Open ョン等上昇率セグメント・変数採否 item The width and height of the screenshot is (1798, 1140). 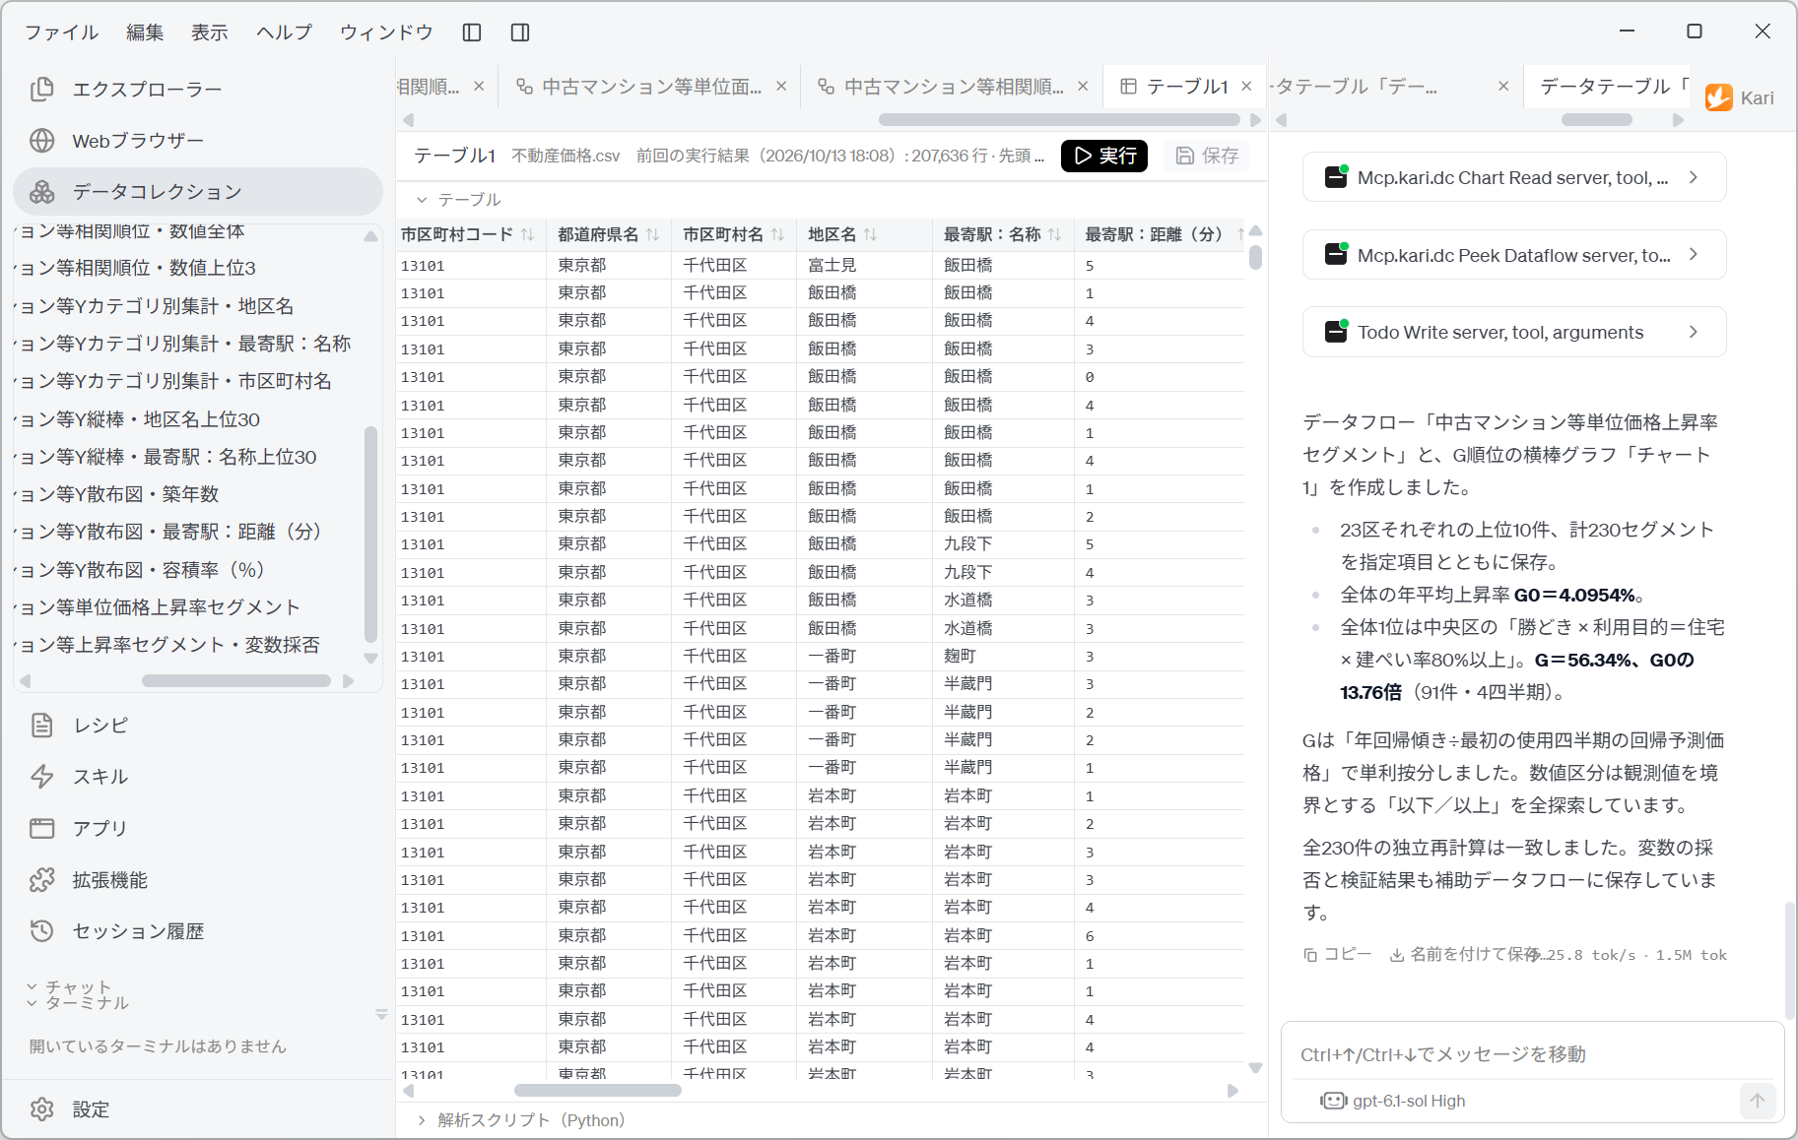pos(167,645)
